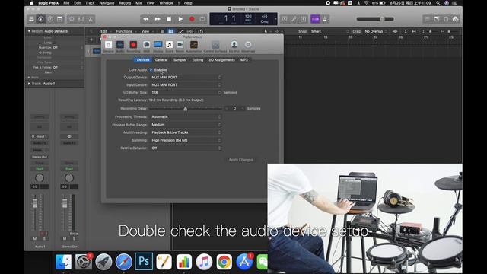Click the red Record transport button
487x274 pixels.
pos(192,19)
